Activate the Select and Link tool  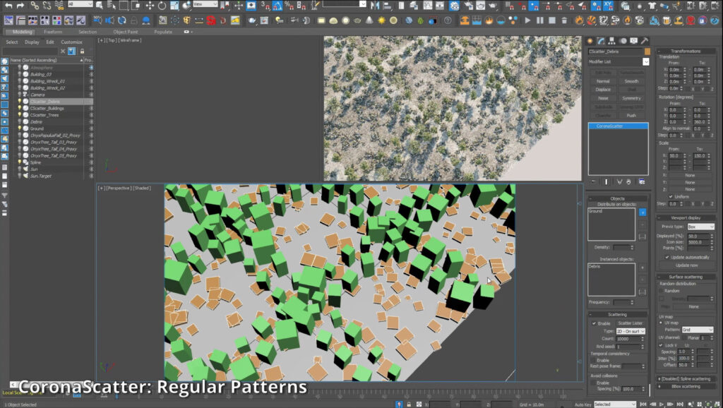[x=35, y=6]
